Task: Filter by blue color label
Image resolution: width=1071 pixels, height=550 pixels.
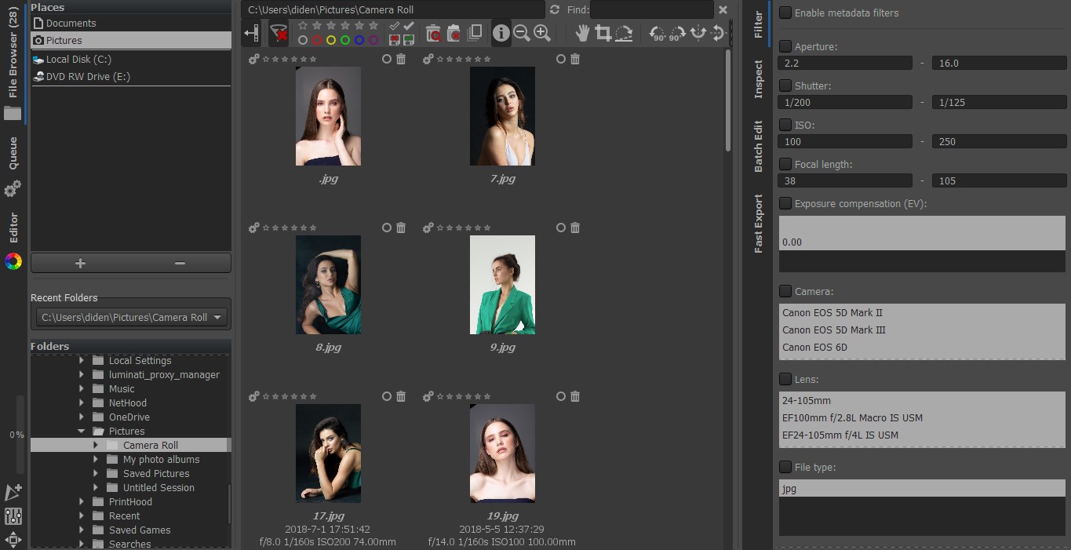Action: coord(359,40)
